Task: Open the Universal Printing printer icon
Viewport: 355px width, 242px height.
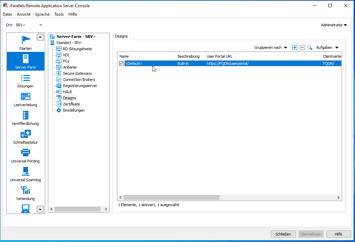Action: click(x=26, y=153)
